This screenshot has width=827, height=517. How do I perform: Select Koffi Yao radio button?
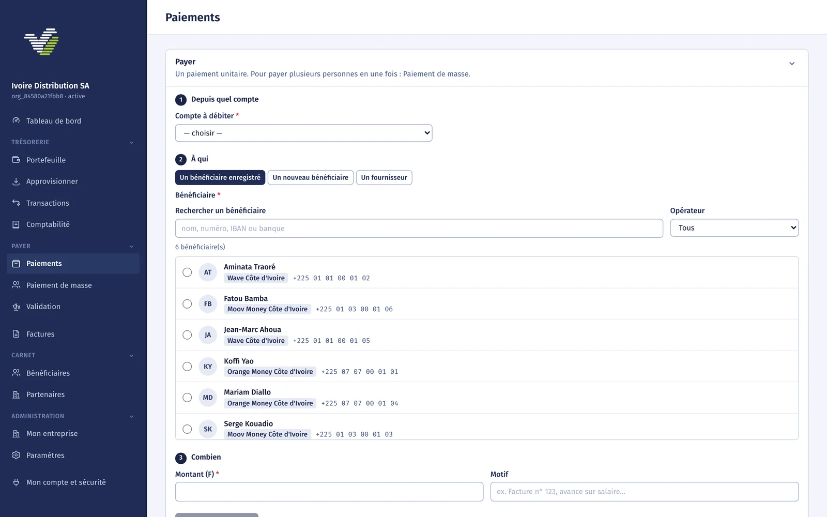[187, 367]
